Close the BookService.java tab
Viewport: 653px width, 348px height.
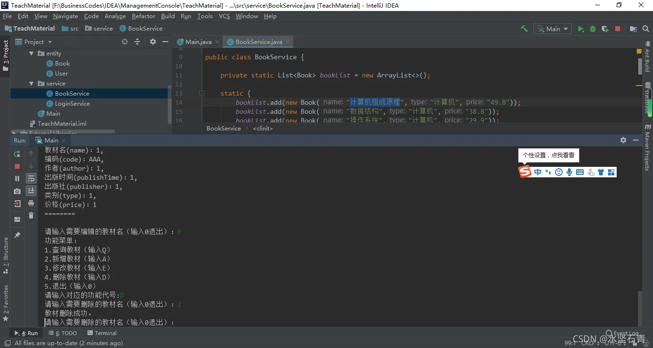pyautogui.click(x=288, y=42)
